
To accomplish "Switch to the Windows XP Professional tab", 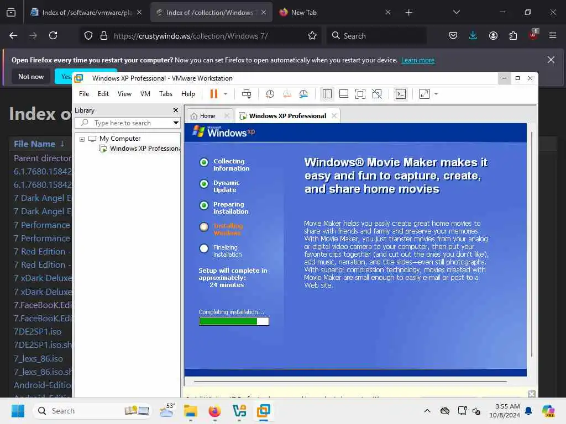I will 287,116.
